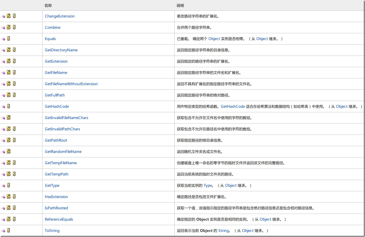Click Object link in the GetHashCode description
This screenshot has height=237, width=365.
342,106
